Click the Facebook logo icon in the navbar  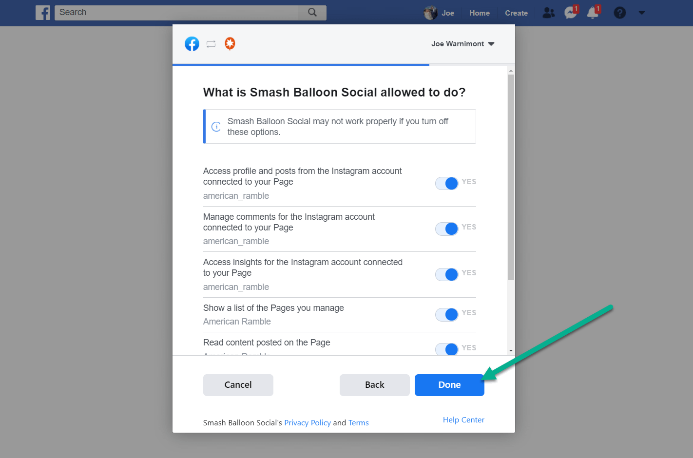click(43, 13)
